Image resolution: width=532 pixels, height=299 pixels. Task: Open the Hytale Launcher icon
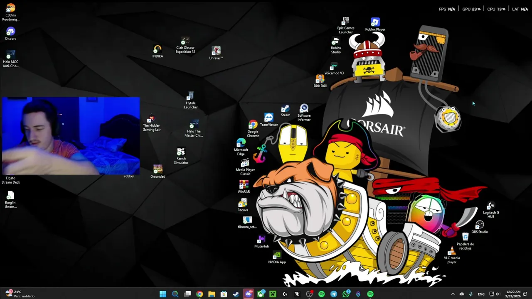pyautogui.click(x=191, y=100)
